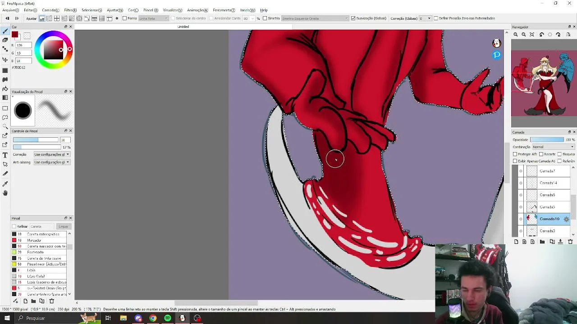Select the Camada10 layer
Screen dimensions: 577x324
coord(545,219)
